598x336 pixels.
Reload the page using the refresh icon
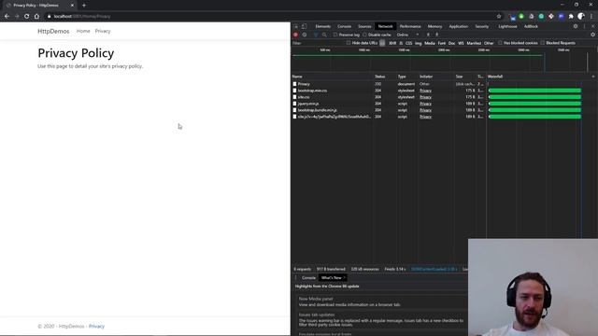pyautogui.click(x=27, y=17)
